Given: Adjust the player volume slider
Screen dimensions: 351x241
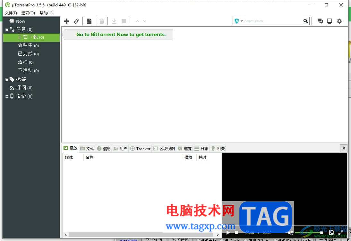Looking at the screenshot, I should (309, 233).
